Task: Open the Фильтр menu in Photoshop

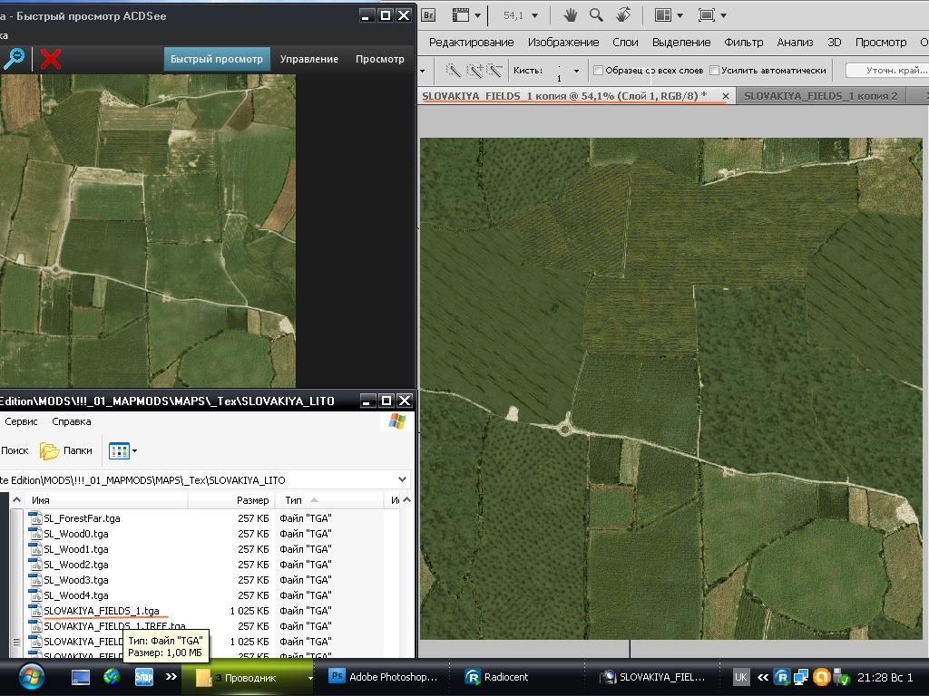Action: click(744, 42)
